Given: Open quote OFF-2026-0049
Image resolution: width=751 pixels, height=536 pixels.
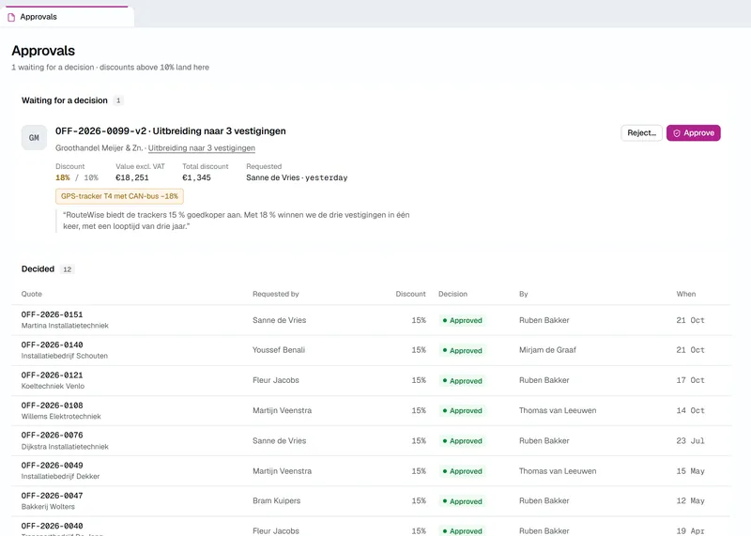Looking at the screenshot, I should coord(52,465).
